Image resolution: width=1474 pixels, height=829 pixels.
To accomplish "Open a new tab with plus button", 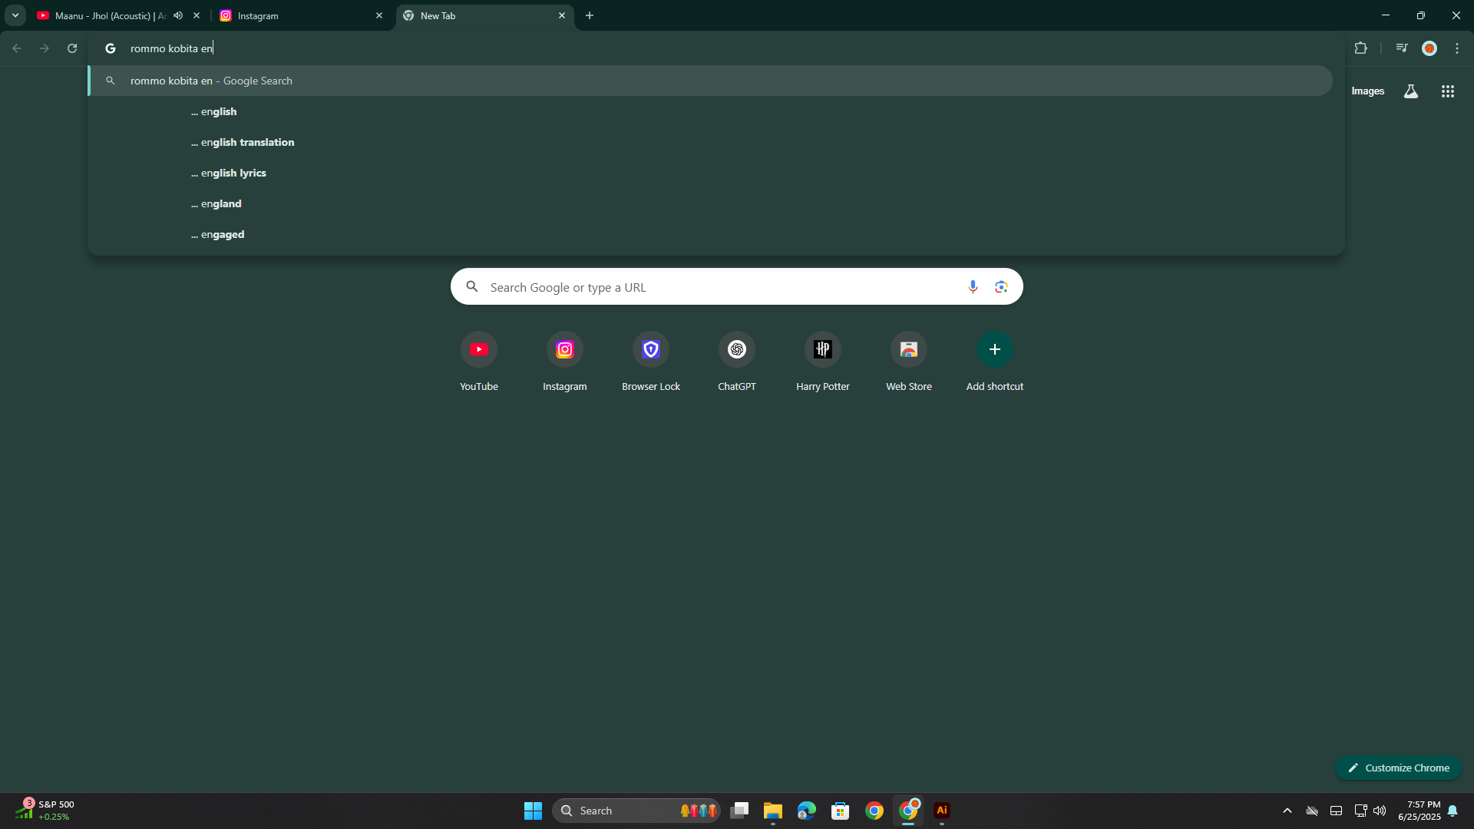I will click(x=590, y=15).
